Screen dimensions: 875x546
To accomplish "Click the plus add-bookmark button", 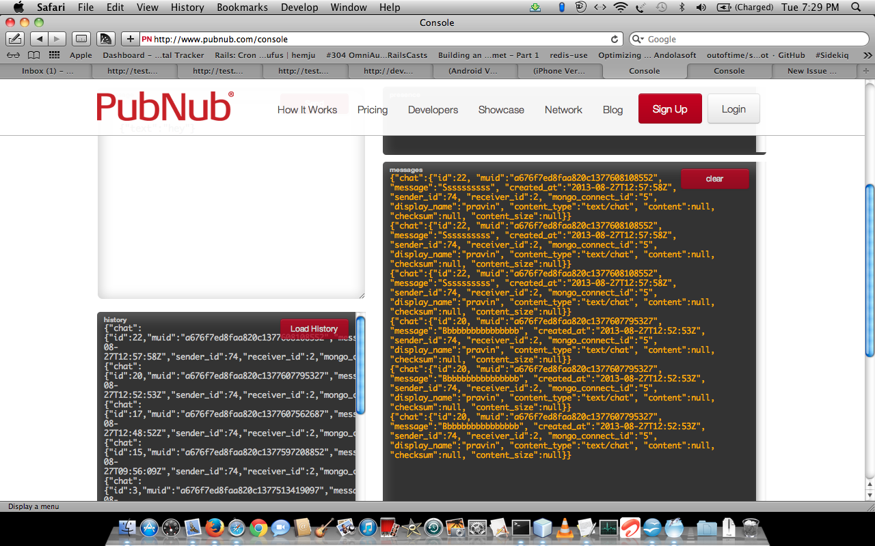I will click(130, 39).
